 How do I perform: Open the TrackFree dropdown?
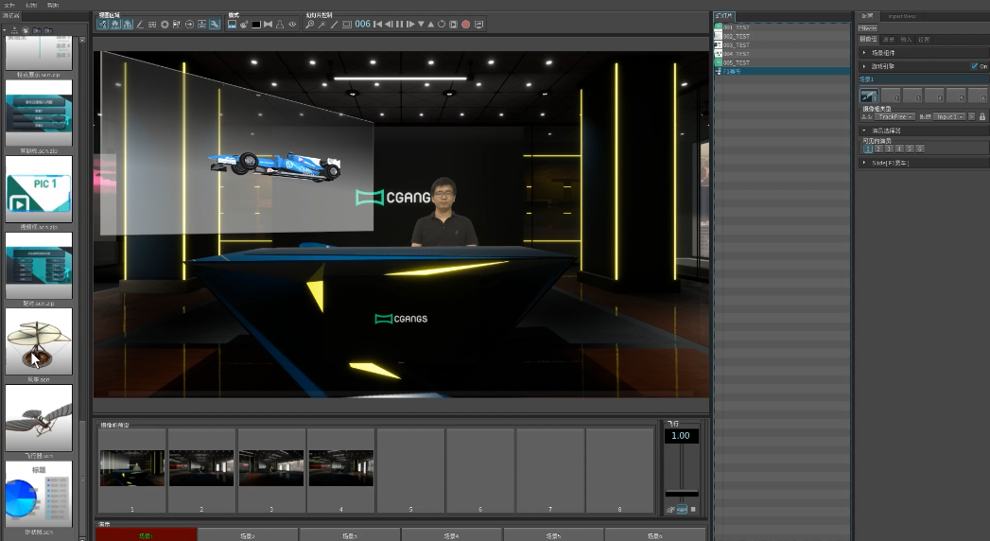[894, 116]
